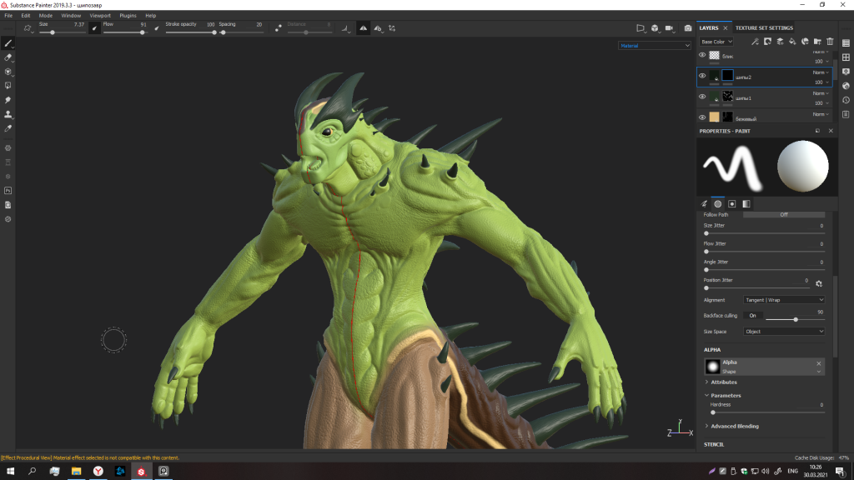This screenshot has height=480, width=854.
Task: Open the Base Color channel dropdown
Action: (x=716, y=42)
